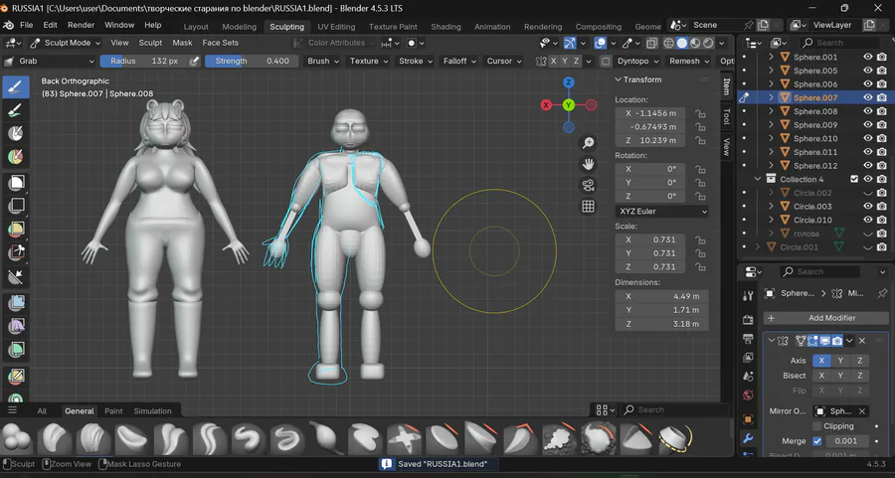This screenshot has height=478, width=895.
Task: Hide Sphere.007 with its eye icon
Action: coord(868,97)
